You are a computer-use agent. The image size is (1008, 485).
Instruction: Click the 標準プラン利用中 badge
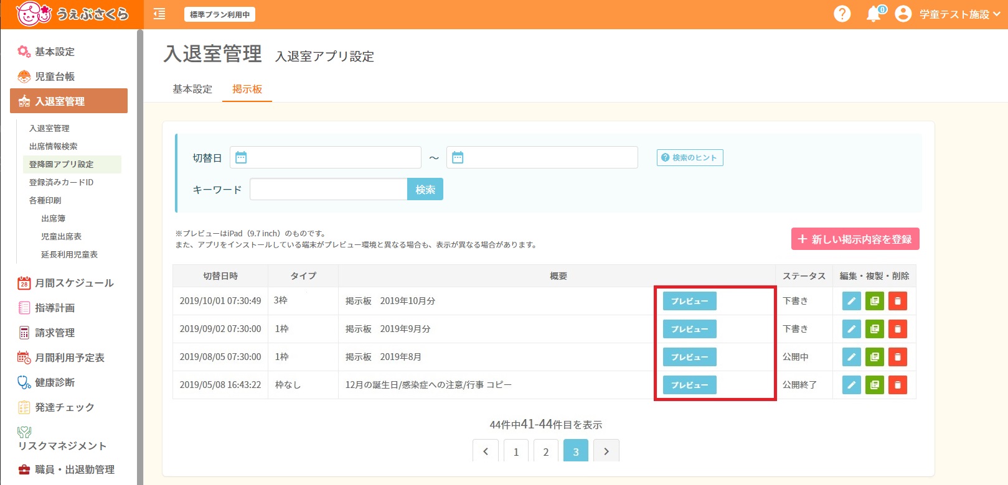pyautogui.click(x=219, y=14)
